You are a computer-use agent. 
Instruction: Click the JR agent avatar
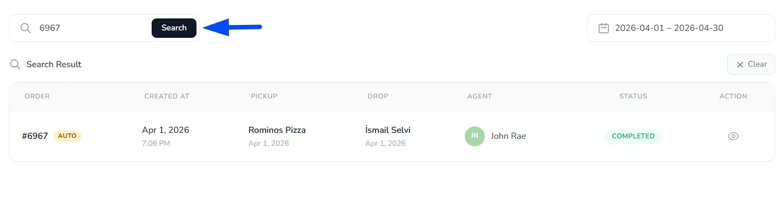point(475,136)
